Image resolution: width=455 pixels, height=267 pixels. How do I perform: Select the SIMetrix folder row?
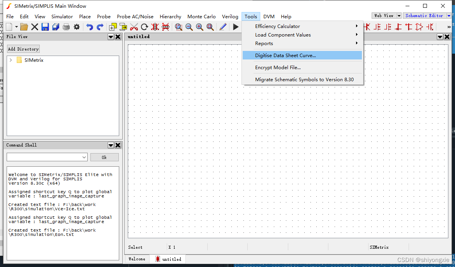pos(63,60)
